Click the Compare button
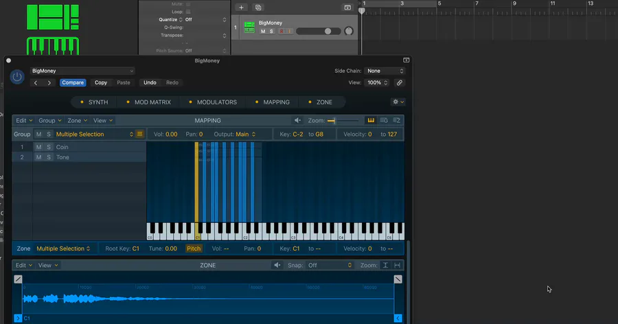618x324 pixels. click(x=72, y=82)
